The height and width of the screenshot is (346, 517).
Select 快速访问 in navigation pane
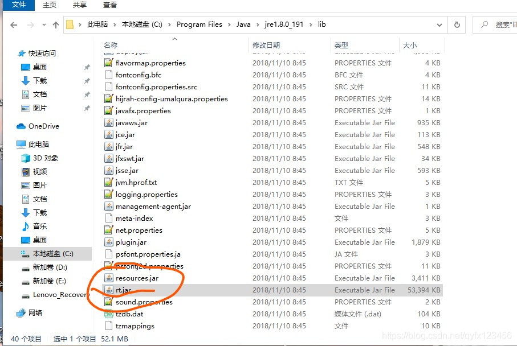[42, 53]
